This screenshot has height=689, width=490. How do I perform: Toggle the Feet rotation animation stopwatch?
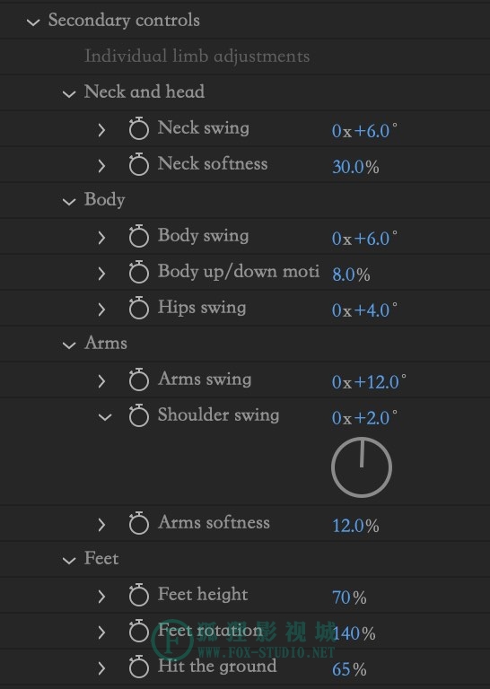click(x=139, y=631)
